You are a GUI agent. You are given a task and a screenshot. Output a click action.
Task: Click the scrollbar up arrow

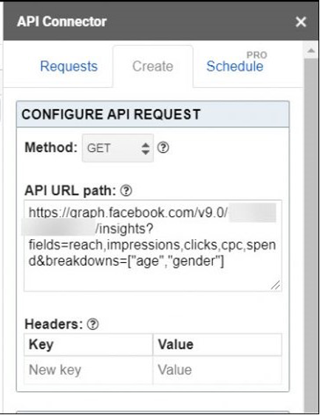311,50
